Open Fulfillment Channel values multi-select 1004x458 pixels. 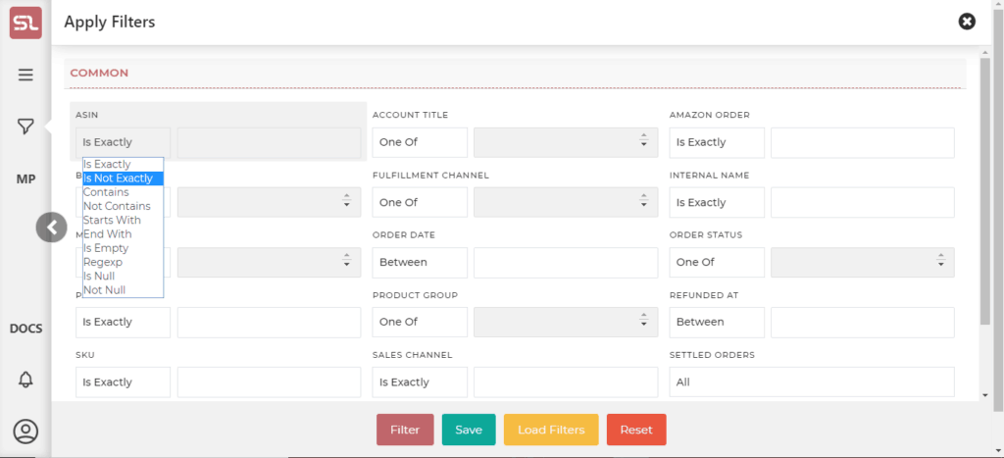pos(566,202)
